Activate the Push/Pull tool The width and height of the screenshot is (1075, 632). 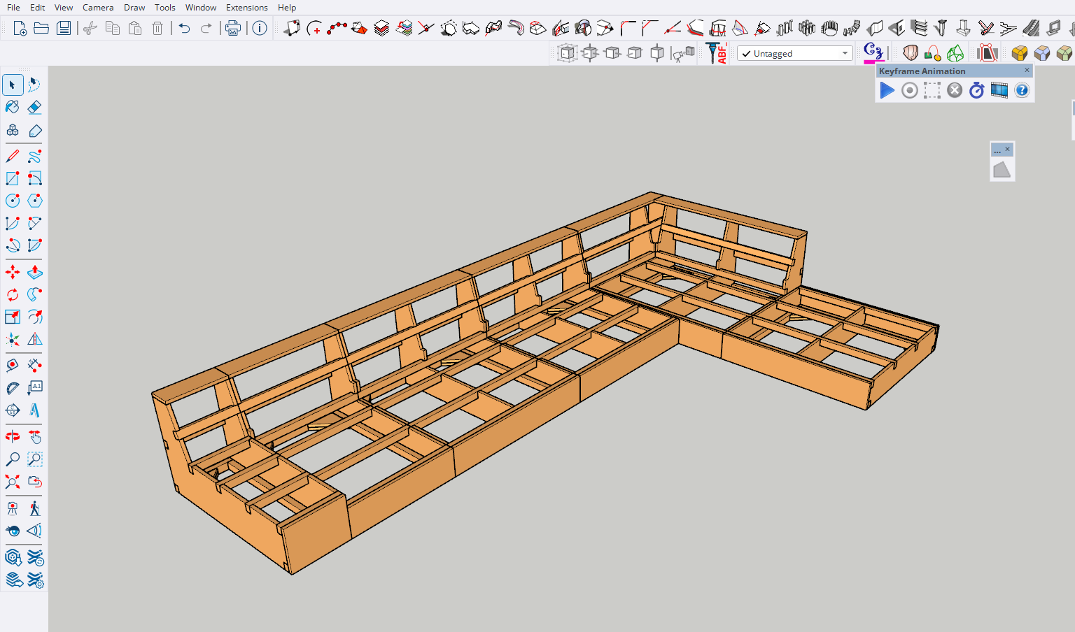coord(34,272)
